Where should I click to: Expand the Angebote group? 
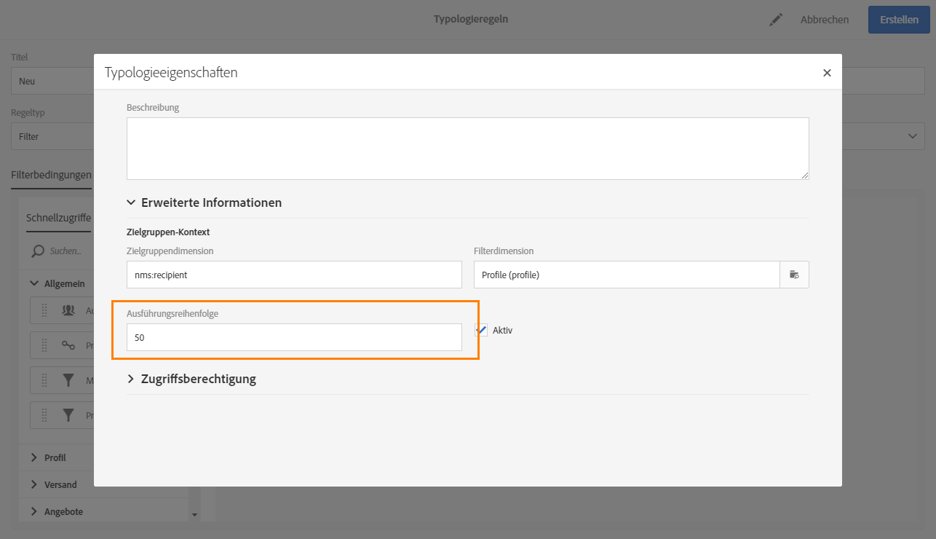33,511
